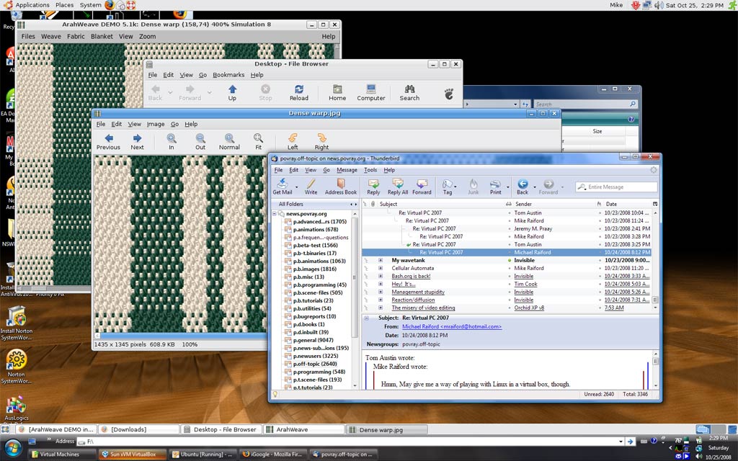The image size is (738, 461).
Task: Toggle read status dot on My wavetank message
Action: tap(510, 260)
